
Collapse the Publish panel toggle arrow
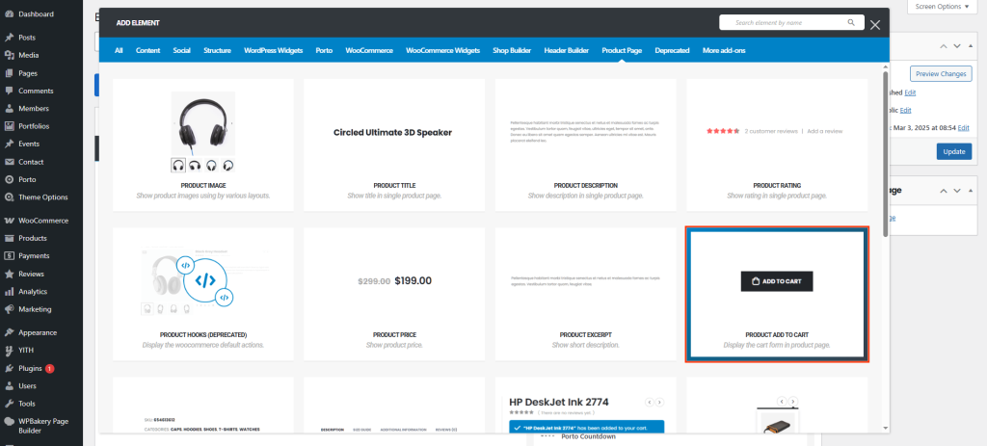tap(973, 45)
